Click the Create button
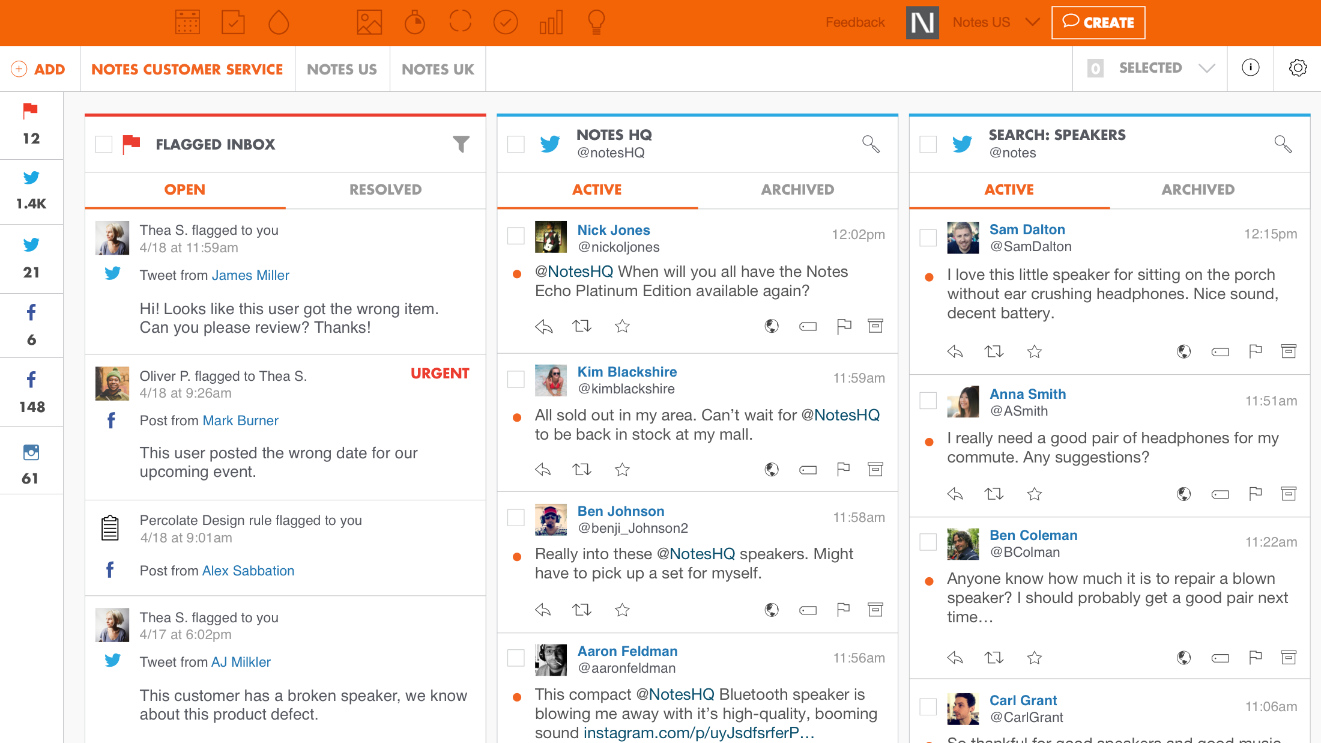 (1098, 22)
